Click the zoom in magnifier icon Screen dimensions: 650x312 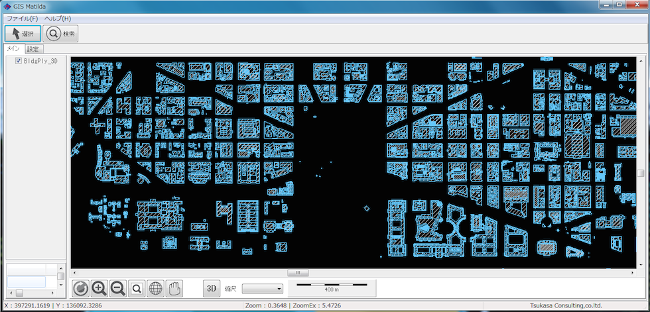[99, 288]
